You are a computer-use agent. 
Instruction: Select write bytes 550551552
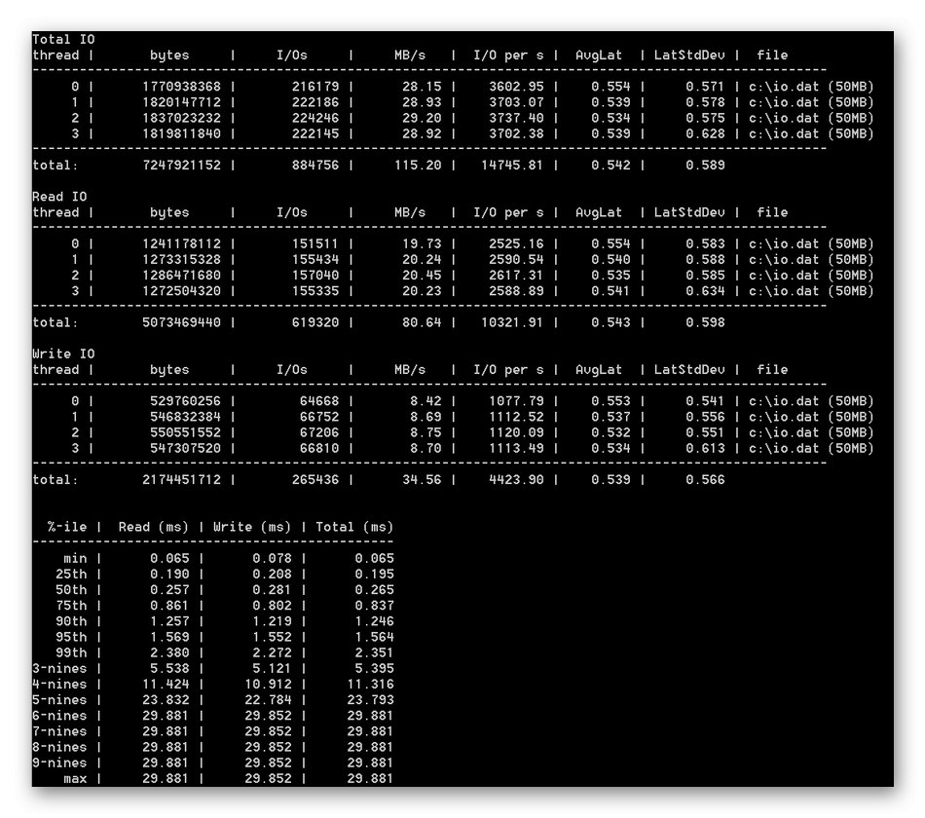tap(185, 432)
